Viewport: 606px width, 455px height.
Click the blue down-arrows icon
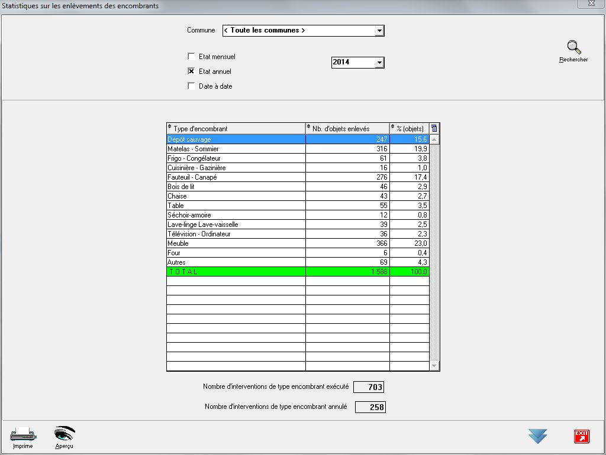tap(537, 437)
